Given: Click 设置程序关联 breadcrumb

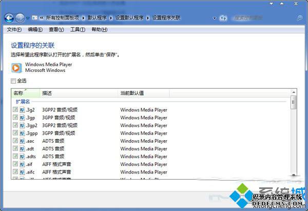Looking at the screenshot, I should click(x=166, y=18).
